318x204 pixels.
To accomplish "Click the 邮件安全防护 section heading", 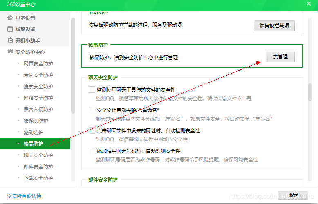I will click(x=103, y=179).
